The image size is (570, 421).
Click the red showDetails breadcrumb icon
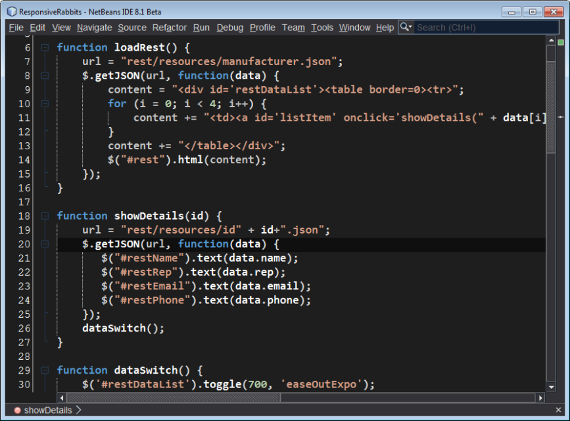17,410
